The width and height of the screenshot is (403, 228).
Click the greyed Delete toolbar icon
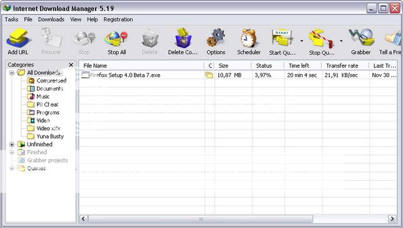tap(150, 39)
